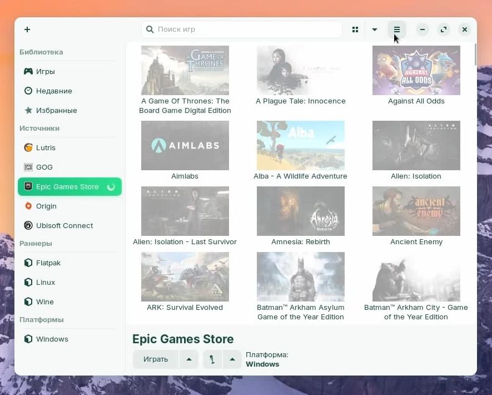The image size is (492, 395).
Task: Select A Plague Tale: Innocence cover
Action: point(301,70)
